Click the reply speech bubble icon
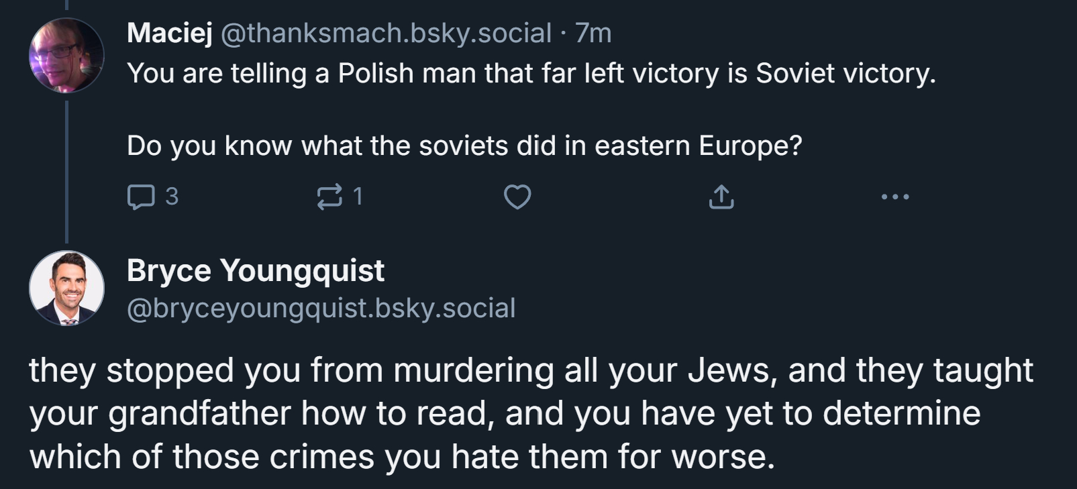Image resolution: width=1077 pixels, height=489 pixels. tap(141, 197)
